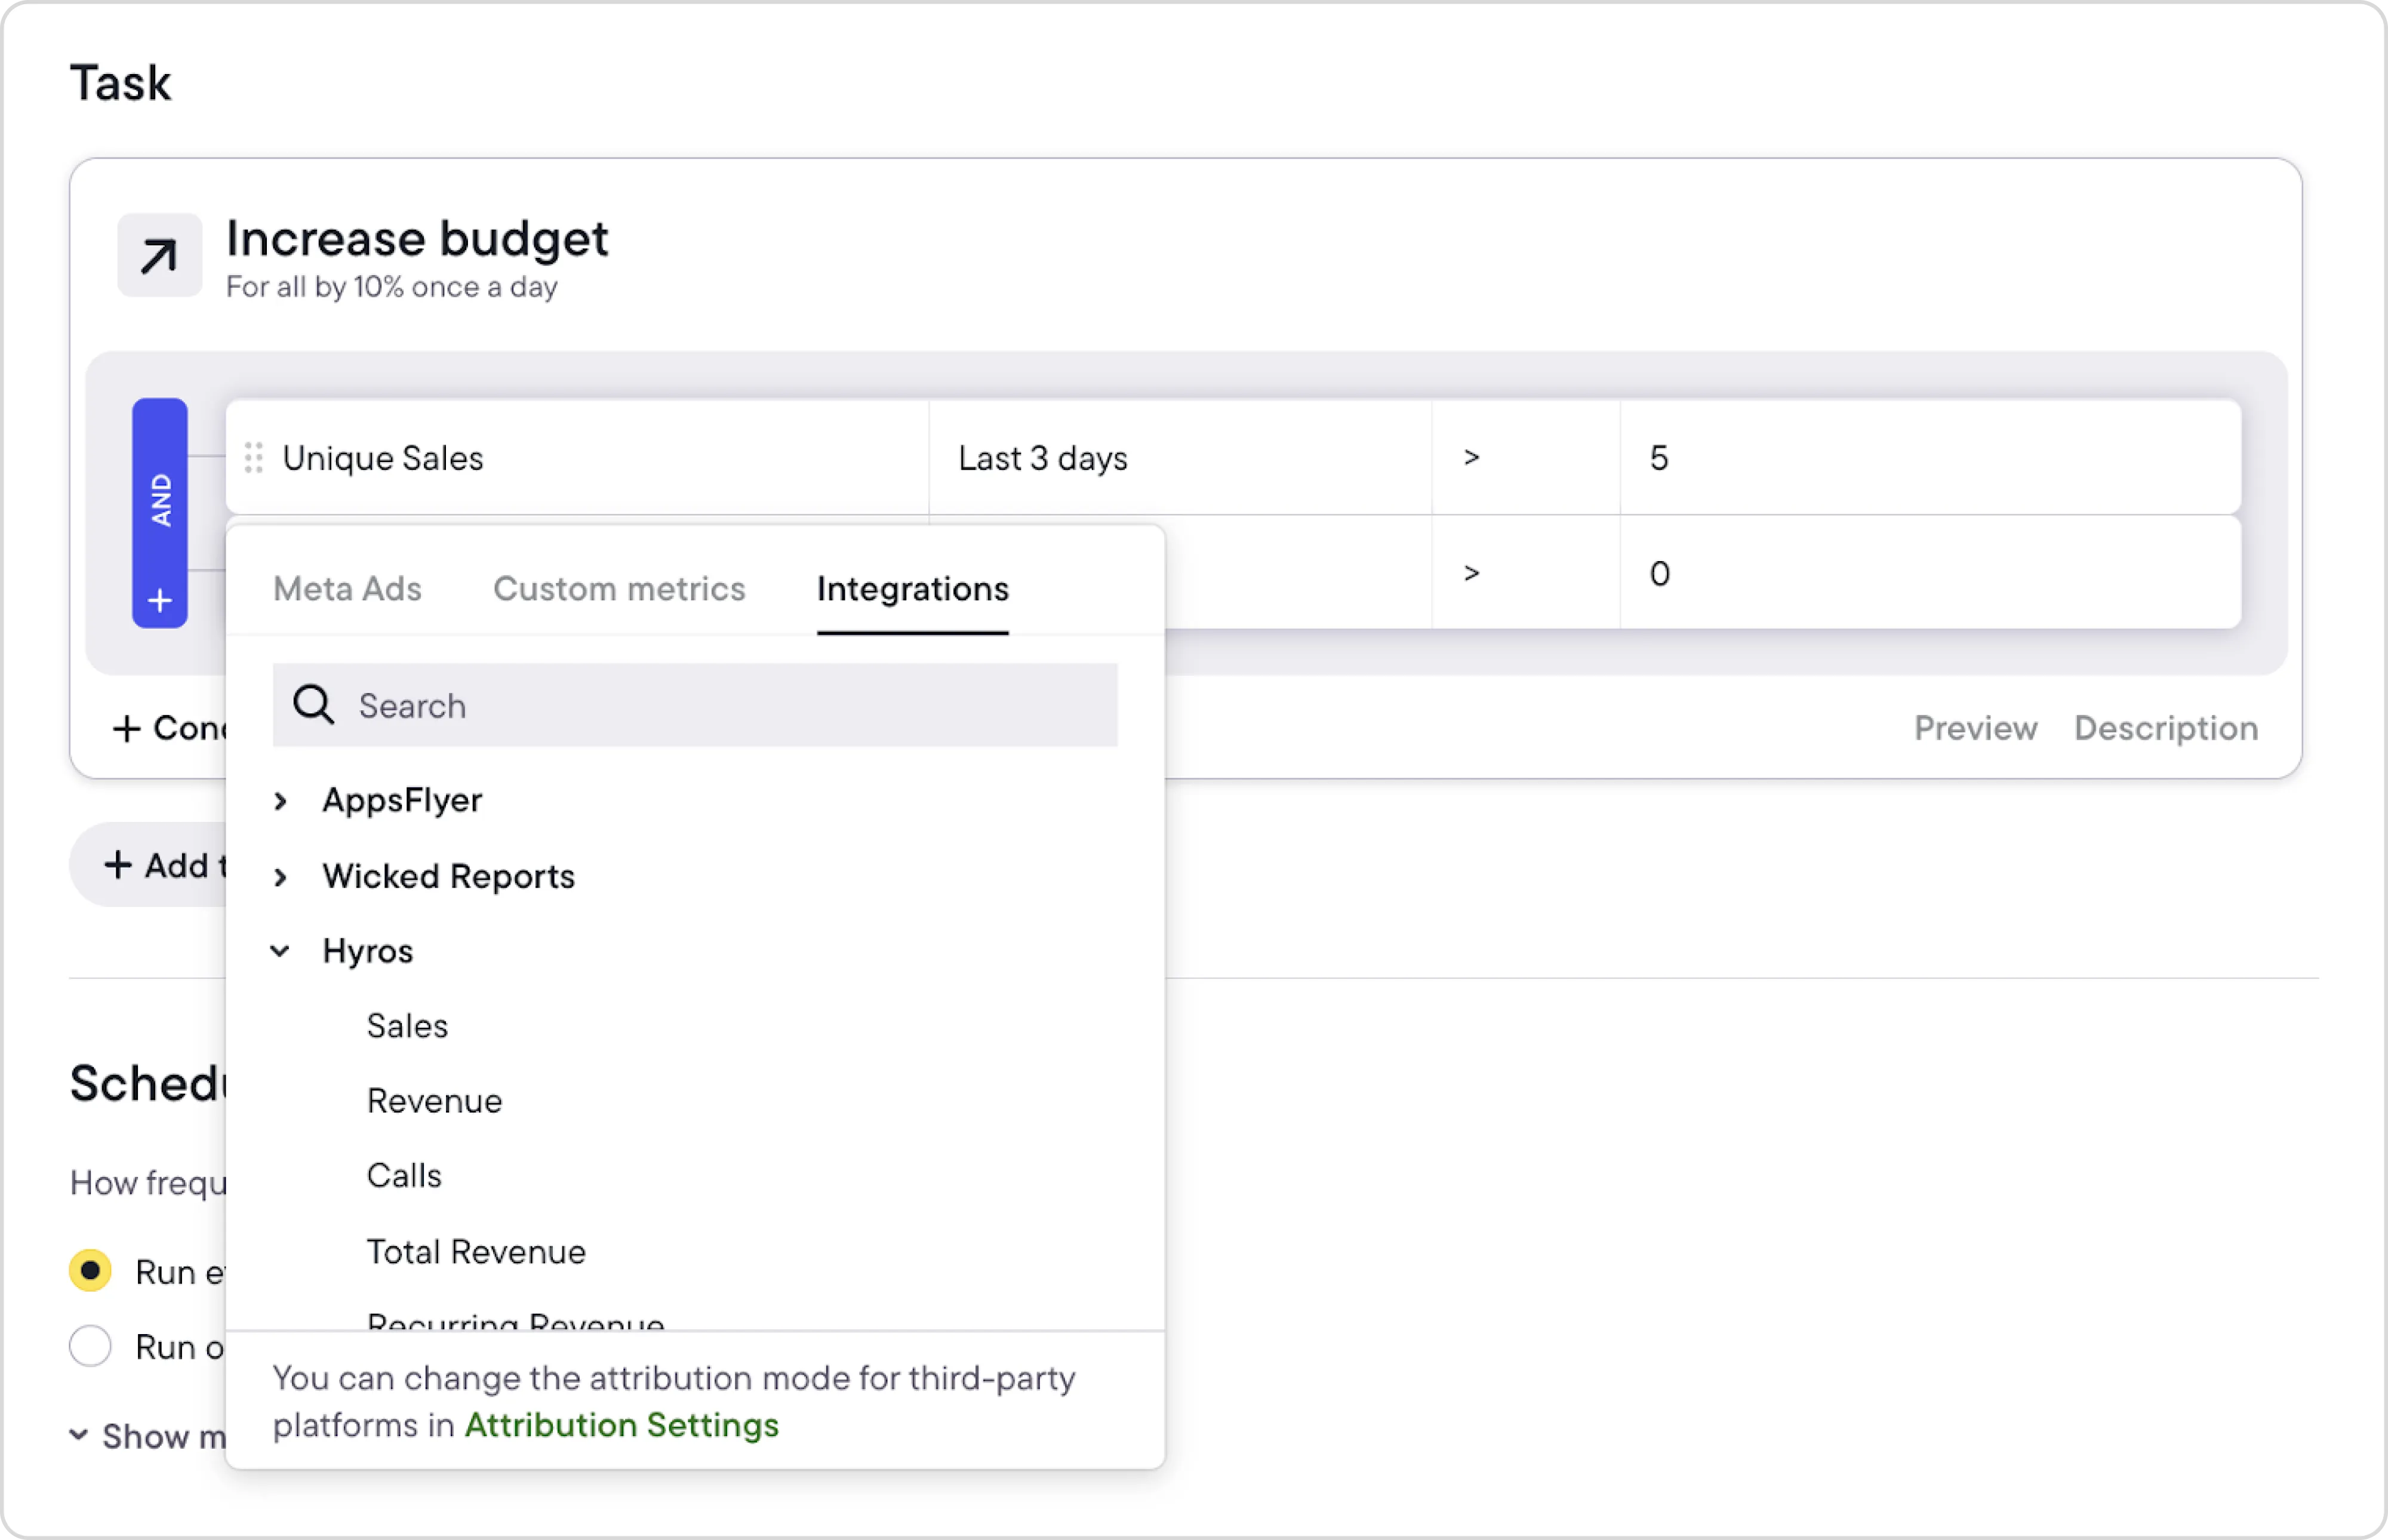Open the Attribution Settings link
The image size is (2388, 1540).
pyautogui.click(x=621, y=1425)
